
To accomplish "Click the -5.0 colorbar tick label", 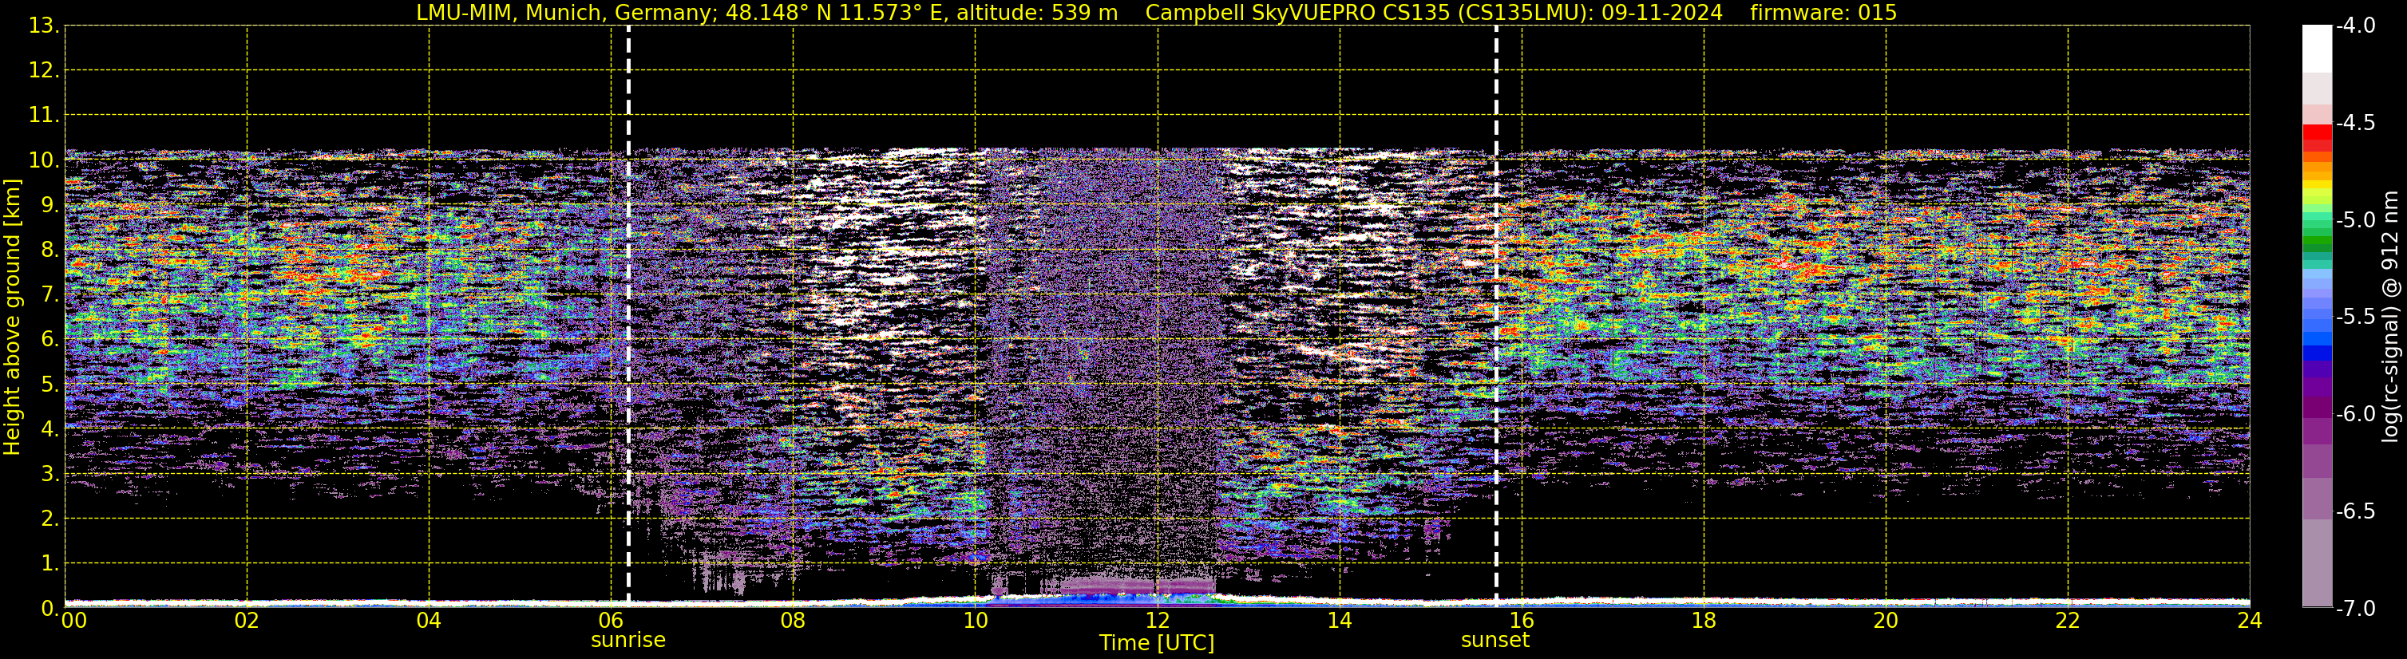I will 2356,220.
